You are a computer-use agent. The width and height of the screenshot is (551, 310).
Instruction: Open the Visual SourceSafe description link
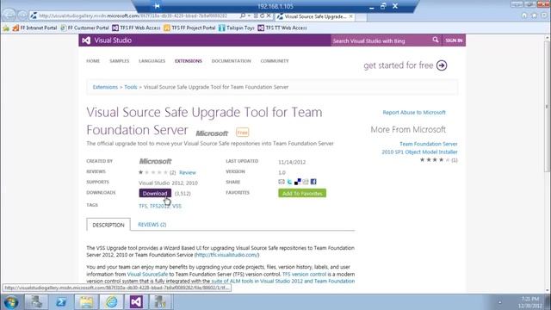147,274
